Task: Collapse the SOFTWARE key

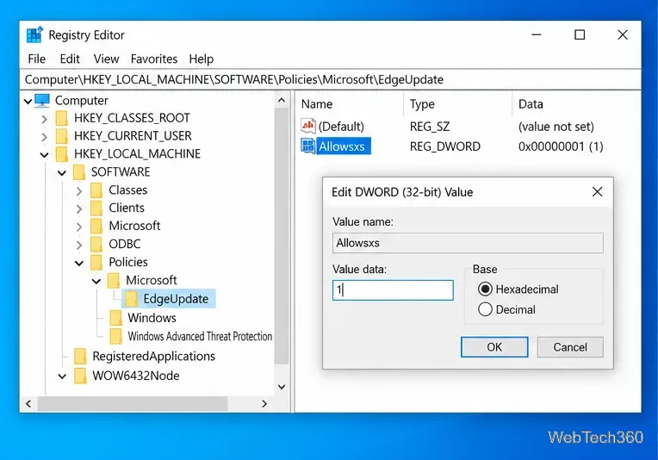Action: point(62,173)
